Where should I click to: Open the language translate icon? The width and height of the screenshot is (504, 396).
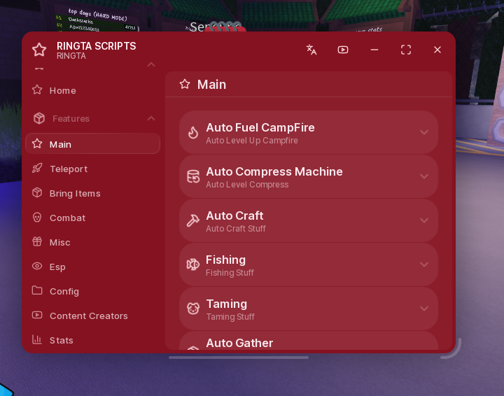[x=311, y=50]
